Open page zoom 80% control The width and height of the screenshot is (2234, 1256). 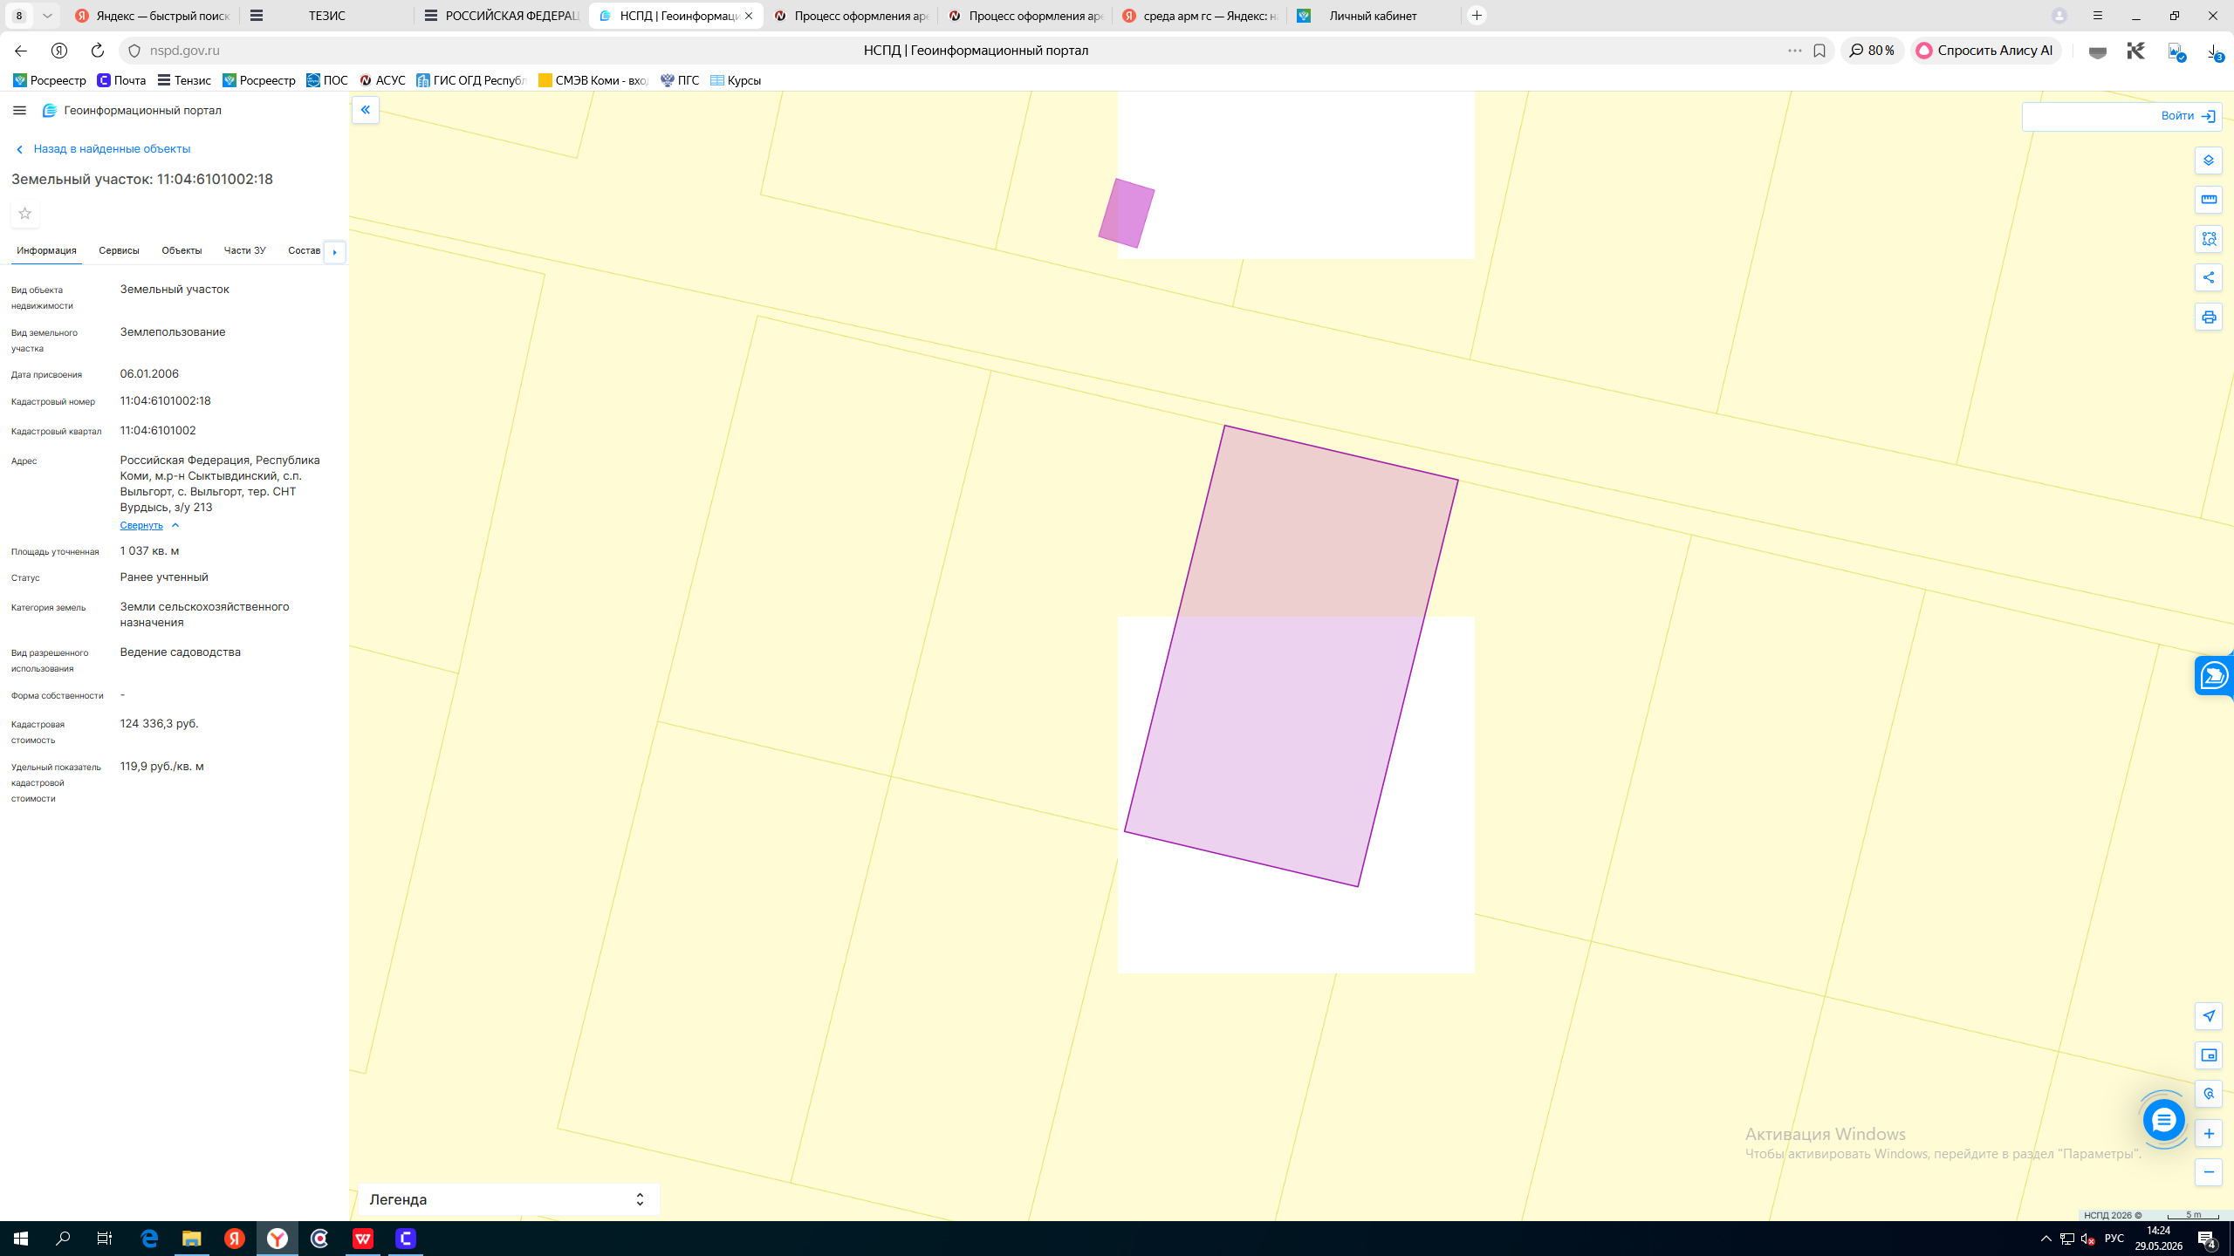coord(1872,51)
